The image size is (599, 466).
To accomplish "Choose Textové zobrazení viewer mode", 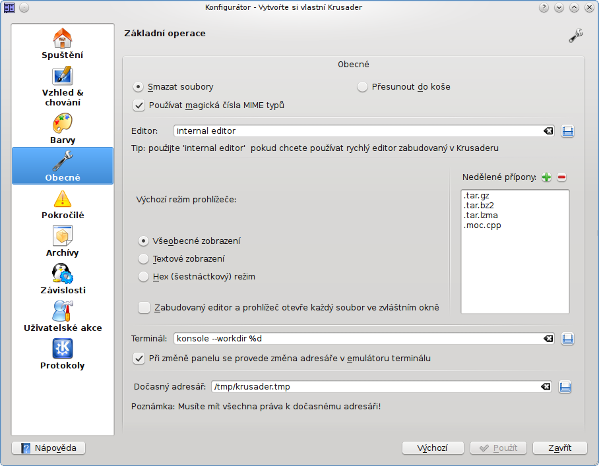I will (x=181, y=259).
